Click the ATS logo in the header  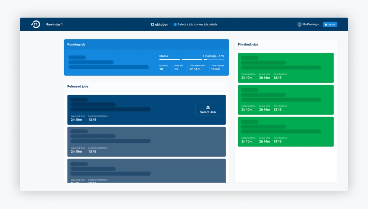pos(35,24)
